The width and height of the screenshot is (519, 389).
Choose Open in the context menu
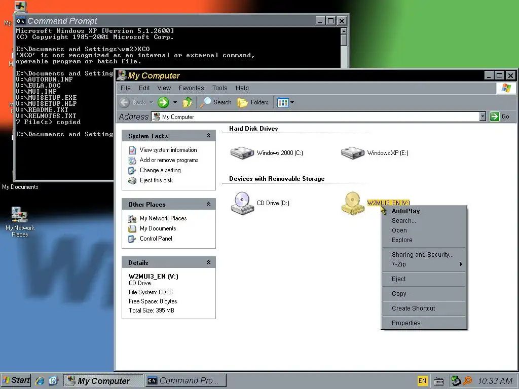[x=424, y=230]
